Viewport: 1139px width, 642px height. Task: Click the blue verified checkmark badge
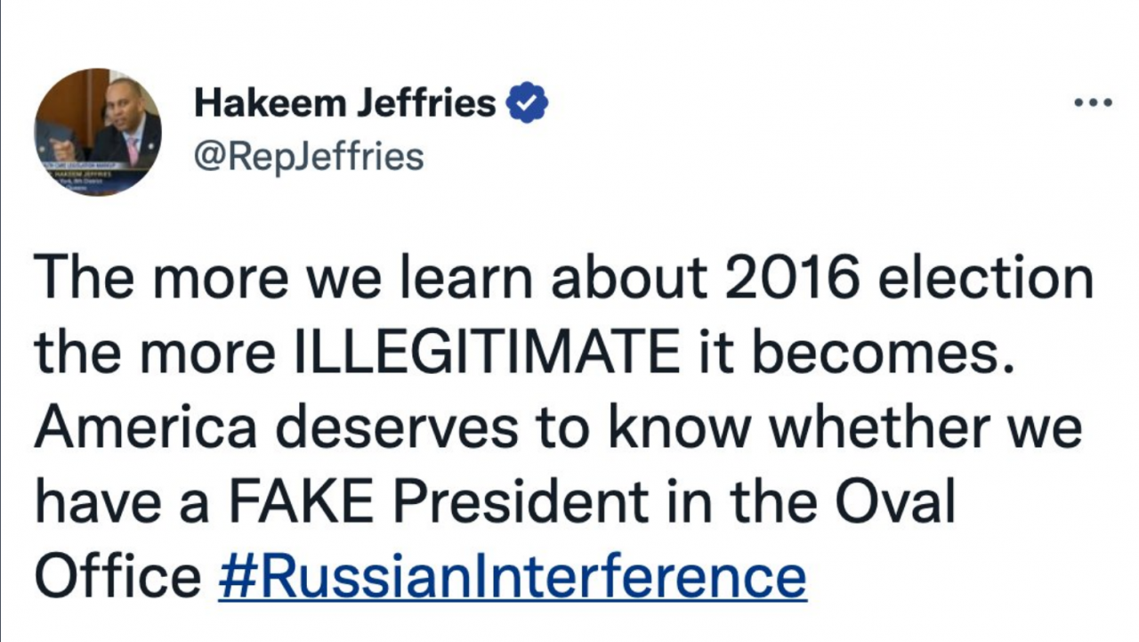coord(527,103)
